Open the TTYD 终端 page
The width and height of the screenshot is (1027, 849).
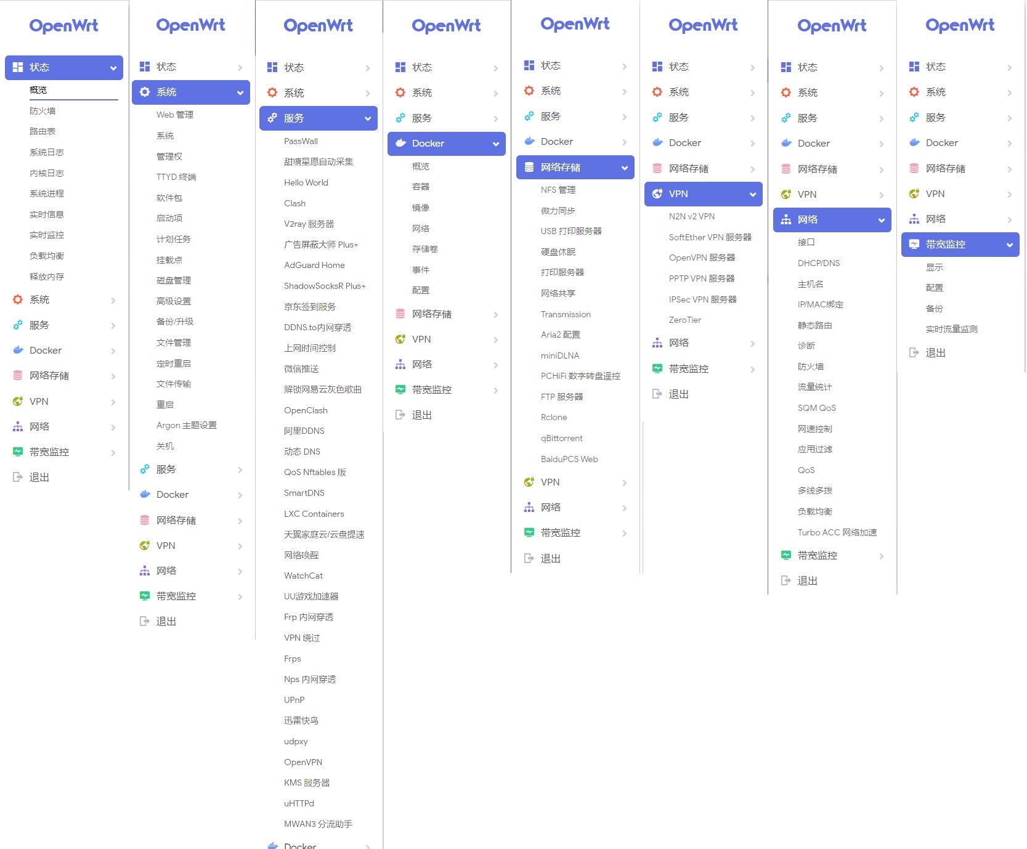(176, 177)
